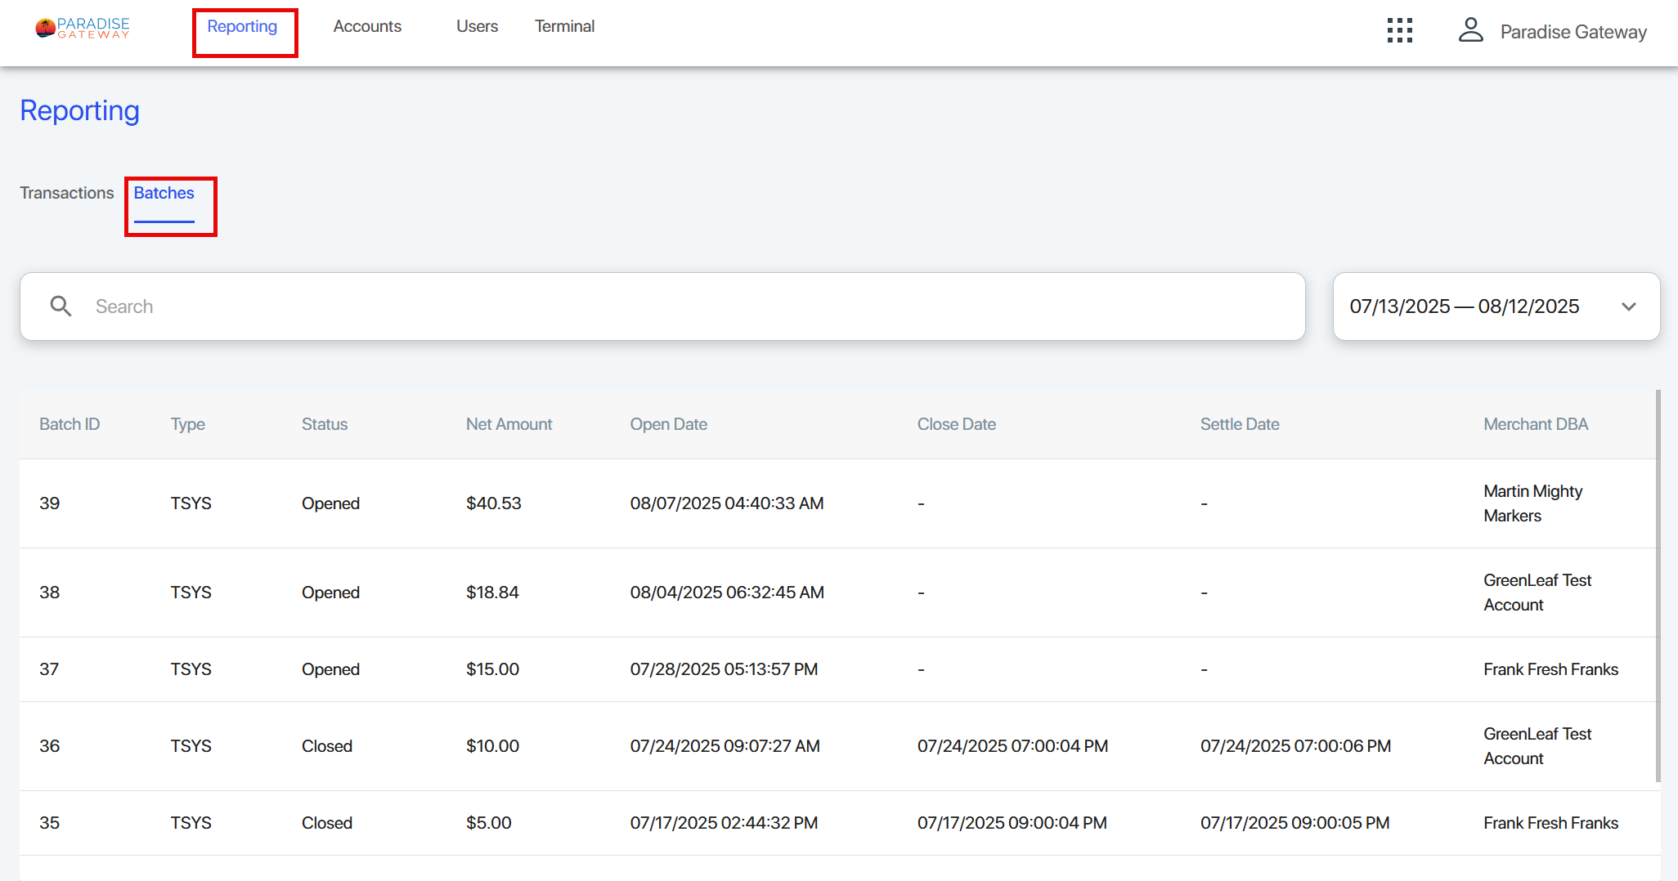Focus the Search input field
This screenshot has width=1678, height=881.
[x=662, y=306]
